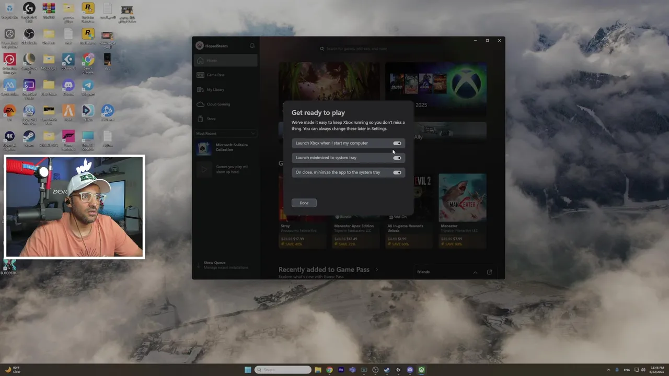
Task: Open Forza Horizon desktop icon
Action: (x=68, y=139)
